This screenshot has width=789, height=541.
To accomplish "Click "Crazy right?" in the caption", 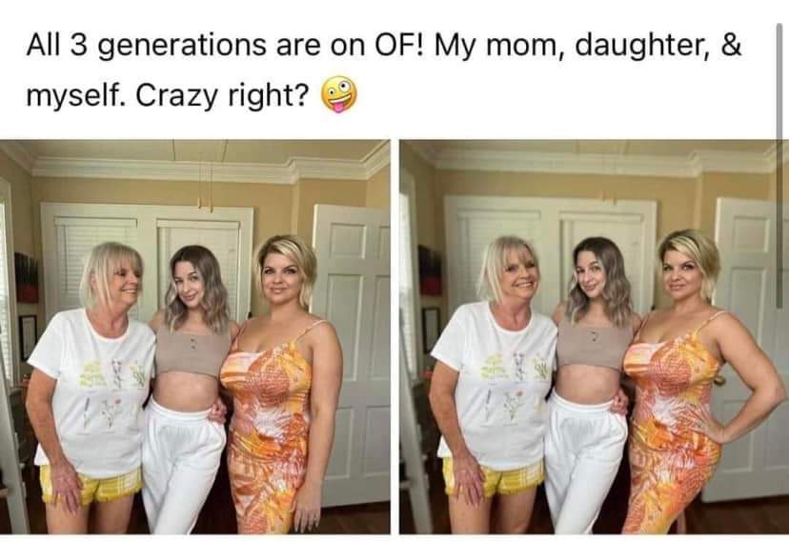I will [221, 95].
